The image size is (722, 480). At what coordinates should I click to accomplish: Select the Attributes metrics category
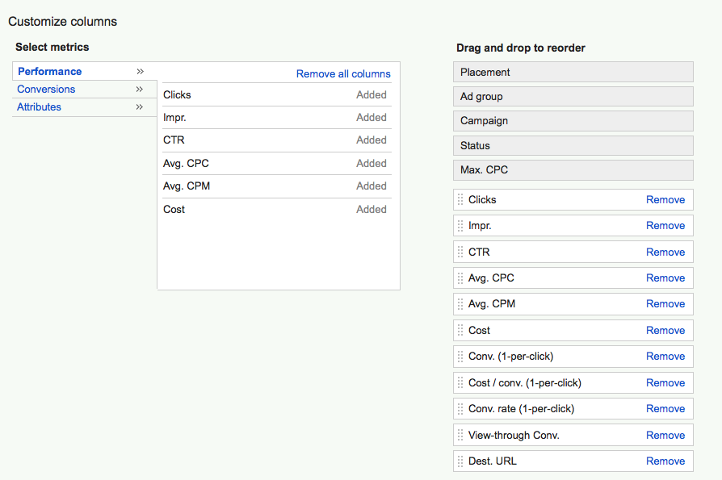pos(39,106)
